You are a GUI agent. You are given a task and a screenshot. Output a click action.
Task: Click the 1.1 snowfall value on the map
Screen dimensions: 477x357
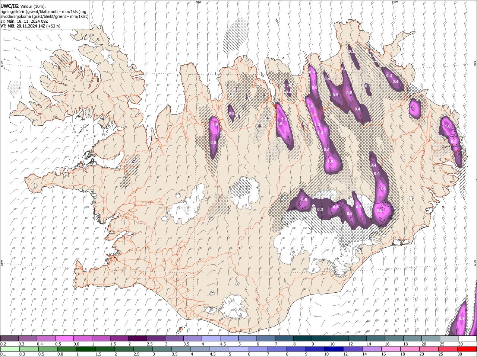[x=413, y=107]
